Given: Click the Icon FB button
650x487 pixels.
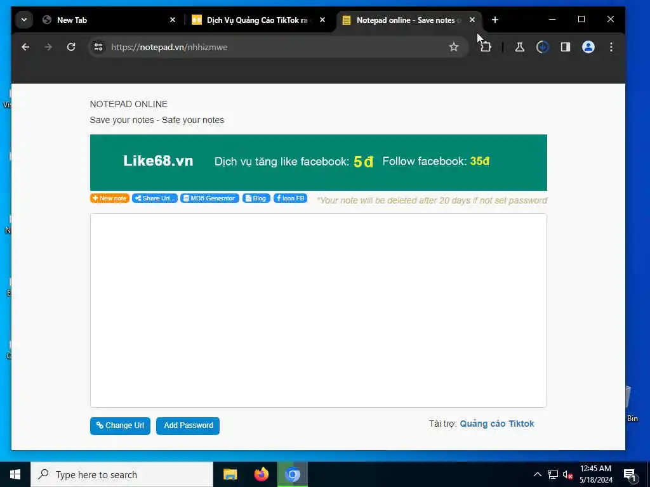Looking at the screenshot, I should (290, 198).
